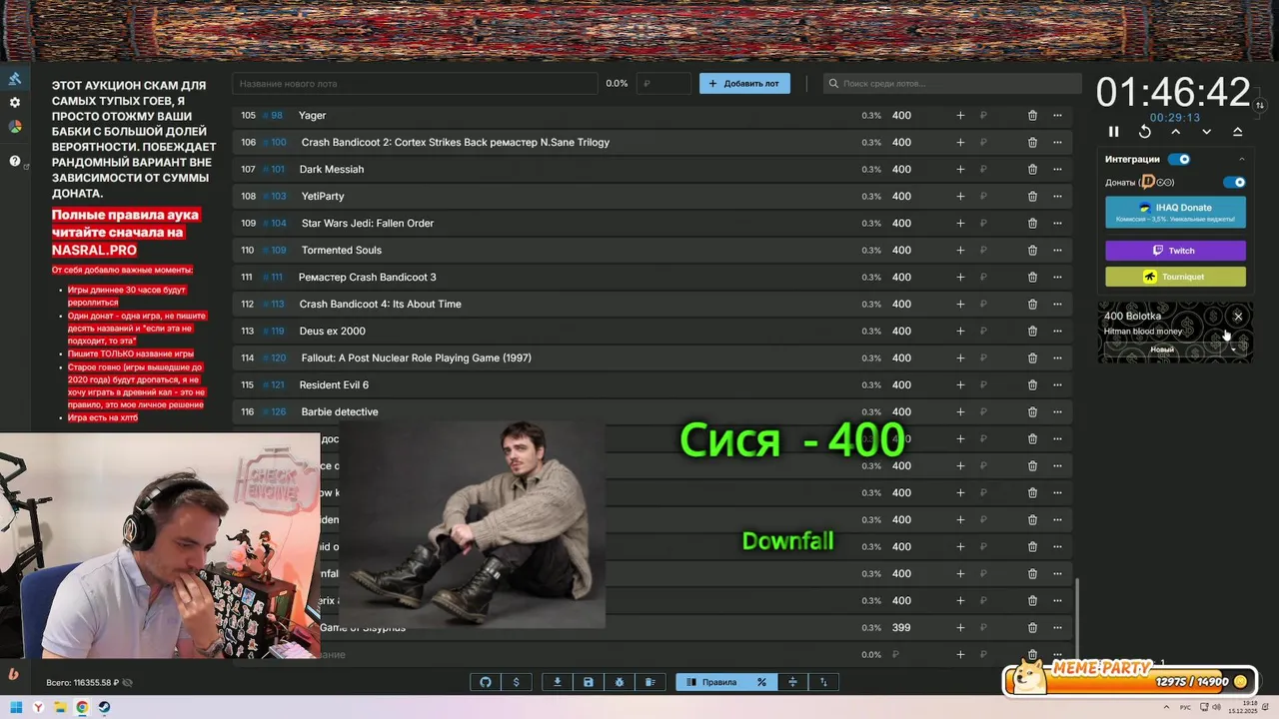Viewport: 1279px width, 719px height.
Task: Open Yandex Browser from the taskbar
Action: click(x=39, y=708)
